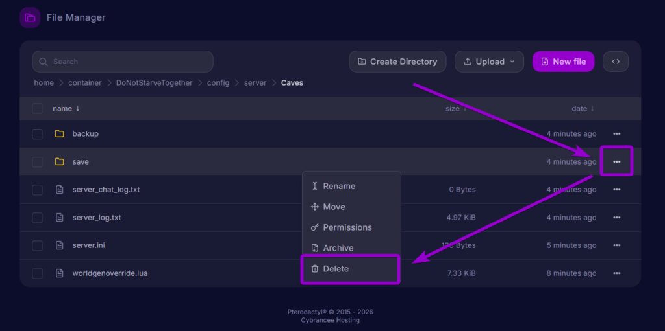Sort by the date column arrow
The image size is (665, 331).
click(592, 109)
